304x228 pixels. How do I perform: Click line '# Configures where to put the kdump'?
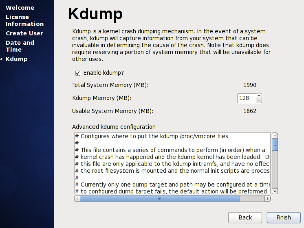pyautogui.click(x=152, y=136)
